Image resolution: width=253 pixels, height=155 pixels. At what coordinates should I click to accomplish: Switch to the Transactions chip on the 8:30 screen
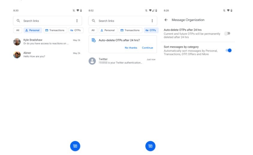pos(55,30)
